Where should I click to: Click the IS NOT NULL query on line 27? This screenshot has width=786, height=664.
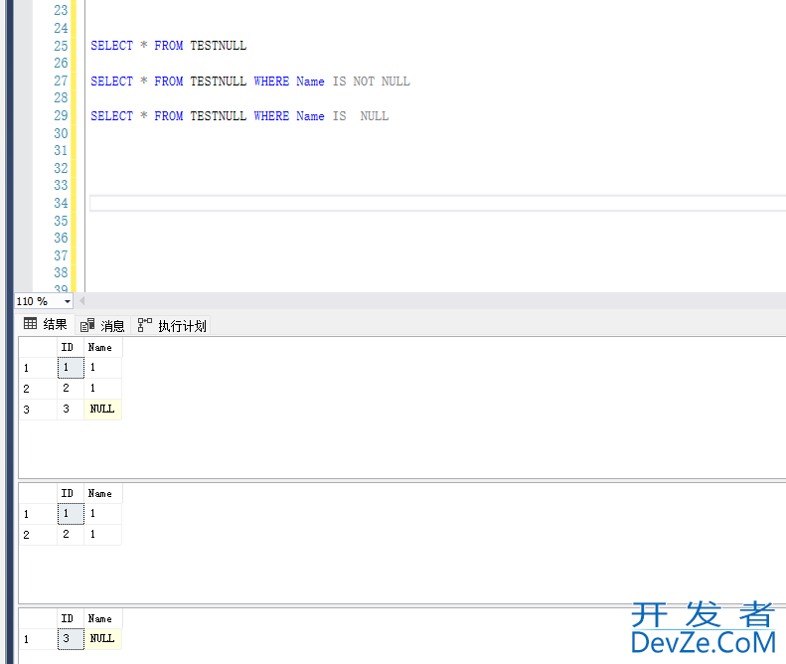pos(250,82)
